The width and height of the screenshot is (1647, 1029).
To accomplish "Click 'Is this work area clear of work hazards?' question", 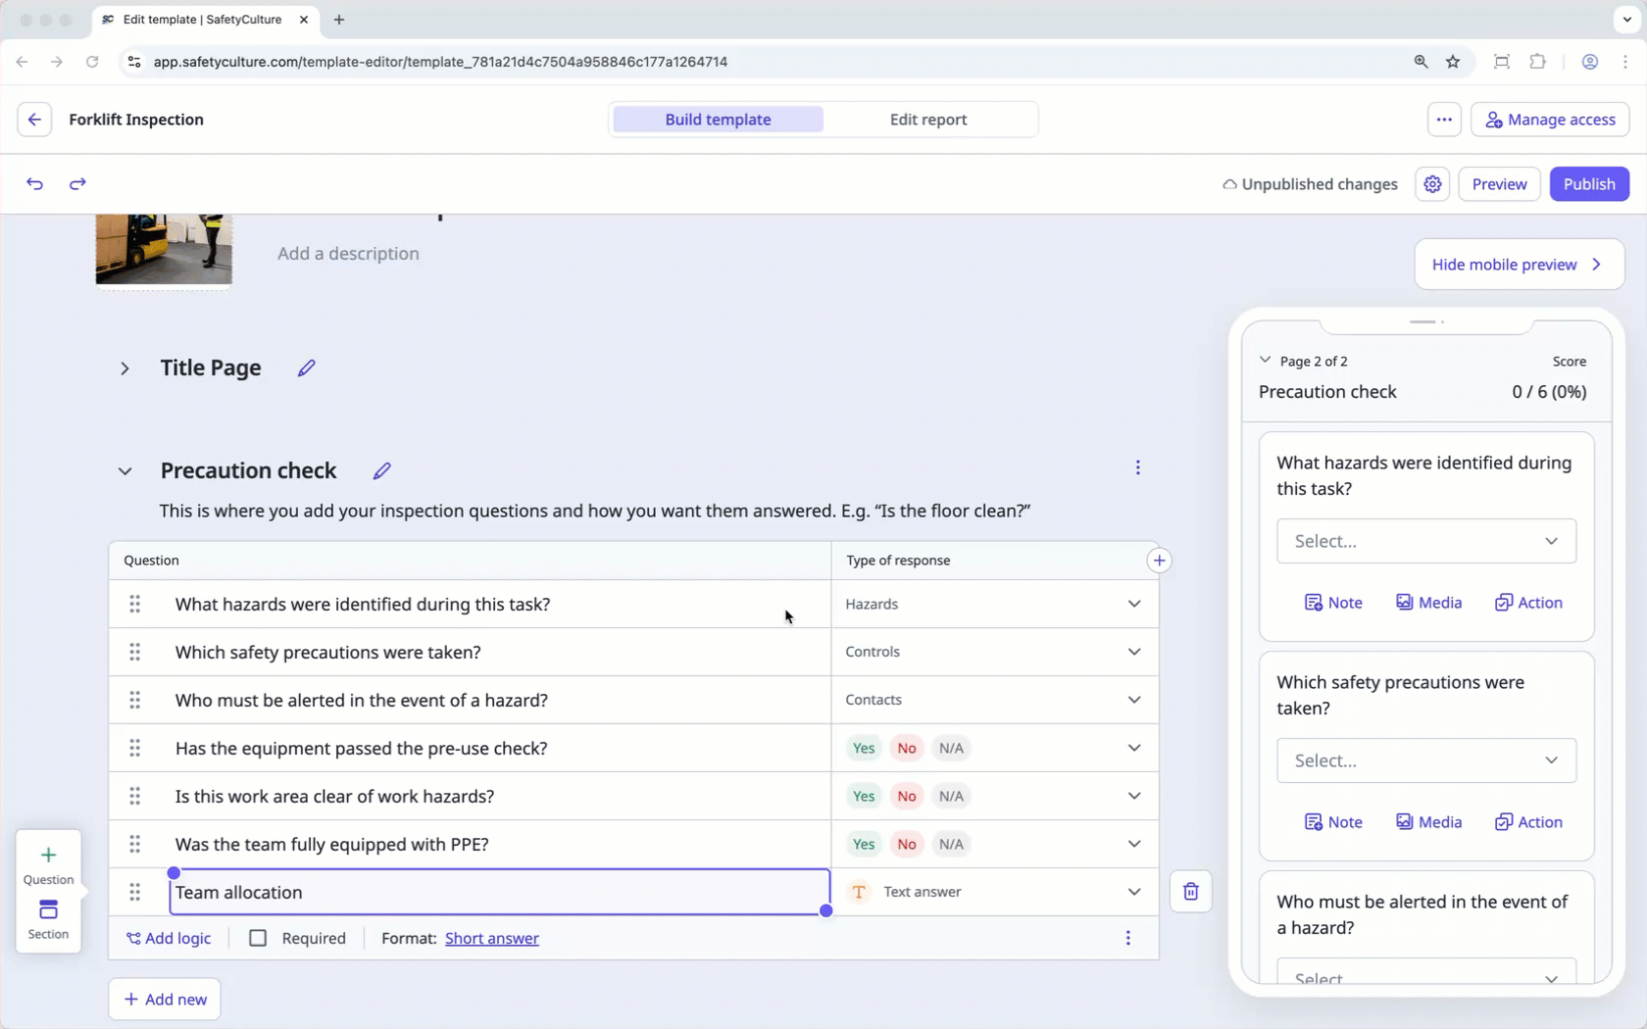I will [334, 797].
